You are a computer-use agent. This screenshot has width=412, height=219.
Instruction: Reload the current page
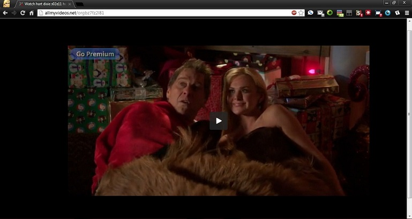point(23,13)
